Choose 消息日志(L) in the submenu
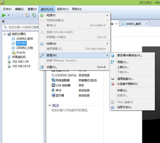The image size is (160, 143). 132,107
